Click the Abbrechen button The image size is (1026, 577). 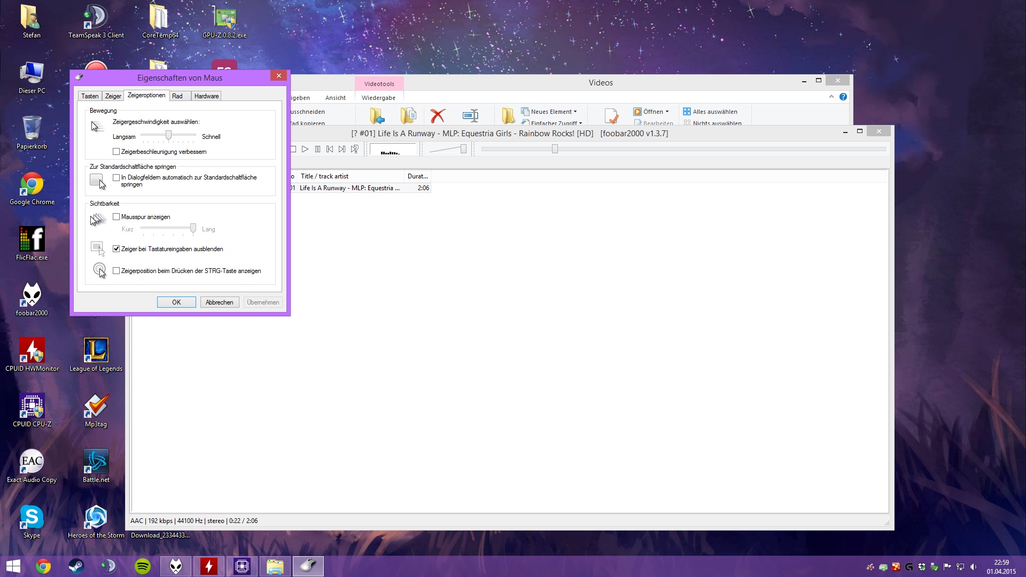click(219, 302)
